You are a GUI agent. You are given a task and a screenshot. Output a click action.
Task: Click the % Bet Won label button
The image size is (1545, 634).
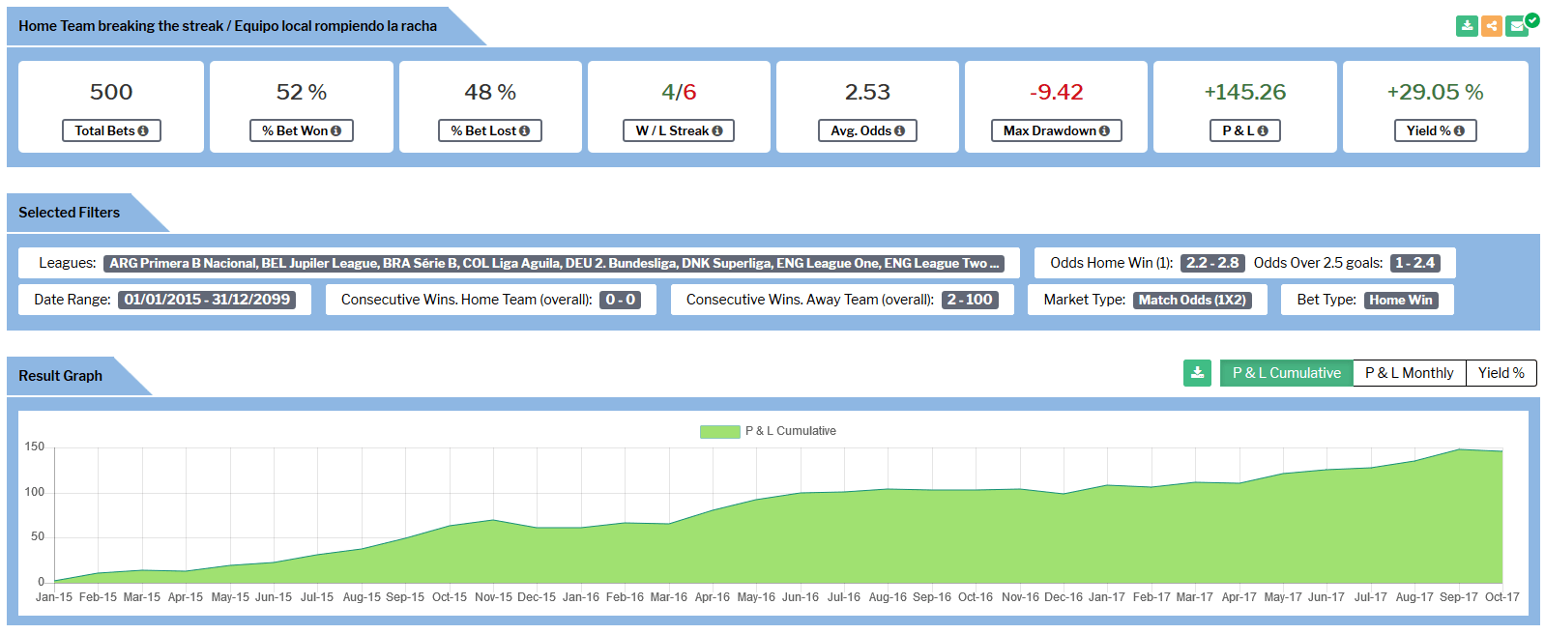pyautogui.click(x=301, y=131)
